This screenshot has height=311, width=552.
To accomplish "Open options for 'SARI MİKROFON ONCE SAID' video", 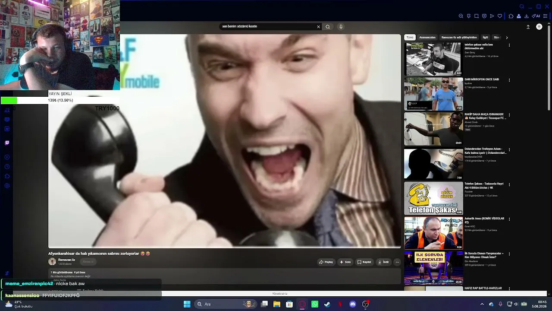I will [x=509, y=80].
